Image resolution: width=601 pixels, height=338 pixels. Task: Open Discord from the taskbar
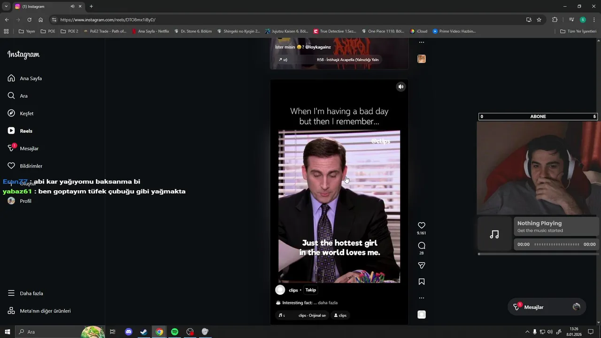[129, 332]
